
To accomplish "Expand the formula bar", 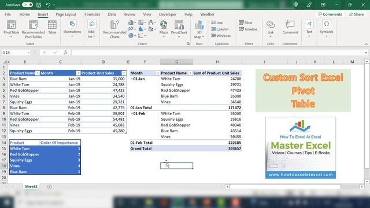I will (x=366, y=53).
